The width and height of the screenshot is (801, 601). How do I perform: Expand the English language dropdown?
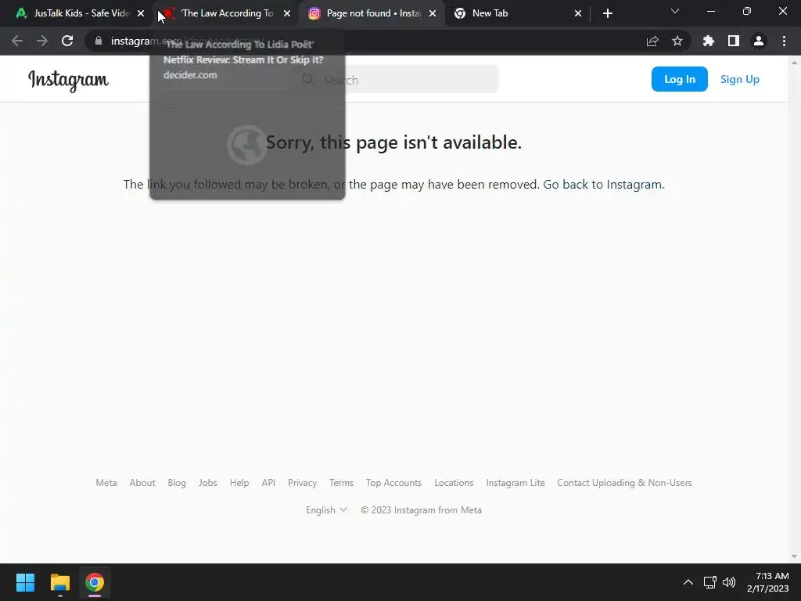coord(326,510)
